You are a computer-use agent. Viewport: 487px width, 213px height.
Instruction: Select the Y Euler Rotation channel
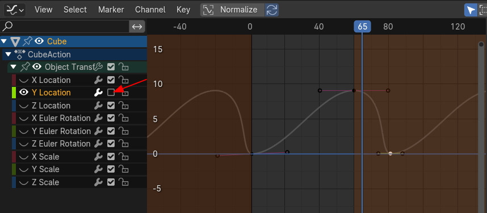61,131
